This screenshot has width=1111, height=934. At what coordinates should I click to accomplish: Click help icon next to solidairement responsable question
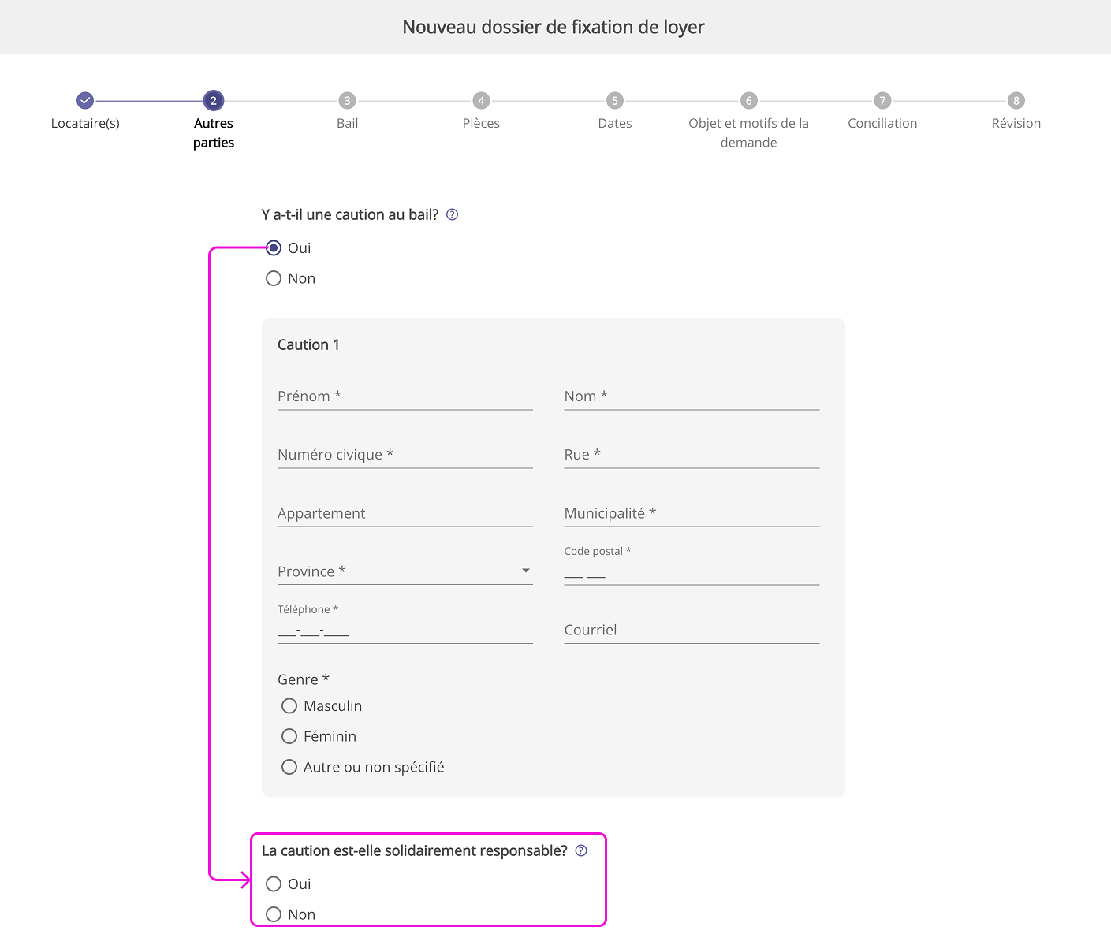(581, 850)
